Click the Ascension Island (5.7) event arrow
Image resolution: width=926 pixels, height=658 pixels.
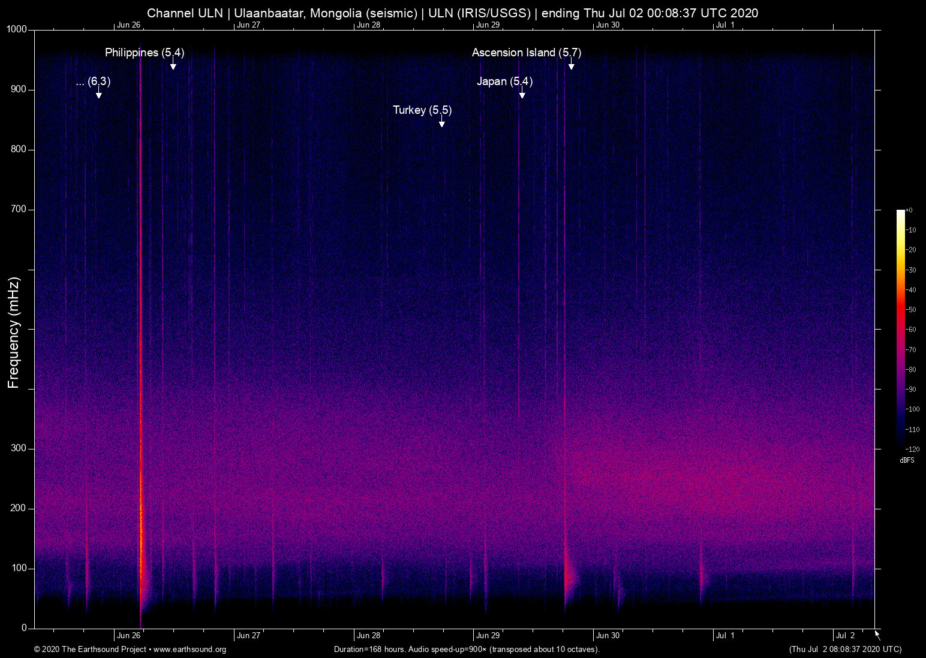click(x=571, y=66)
